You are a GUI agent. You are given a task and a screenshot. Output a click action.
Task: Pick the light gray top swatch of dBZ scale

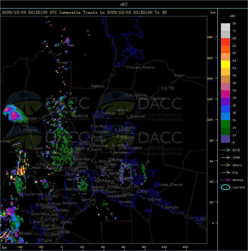[x=225, y=27]
